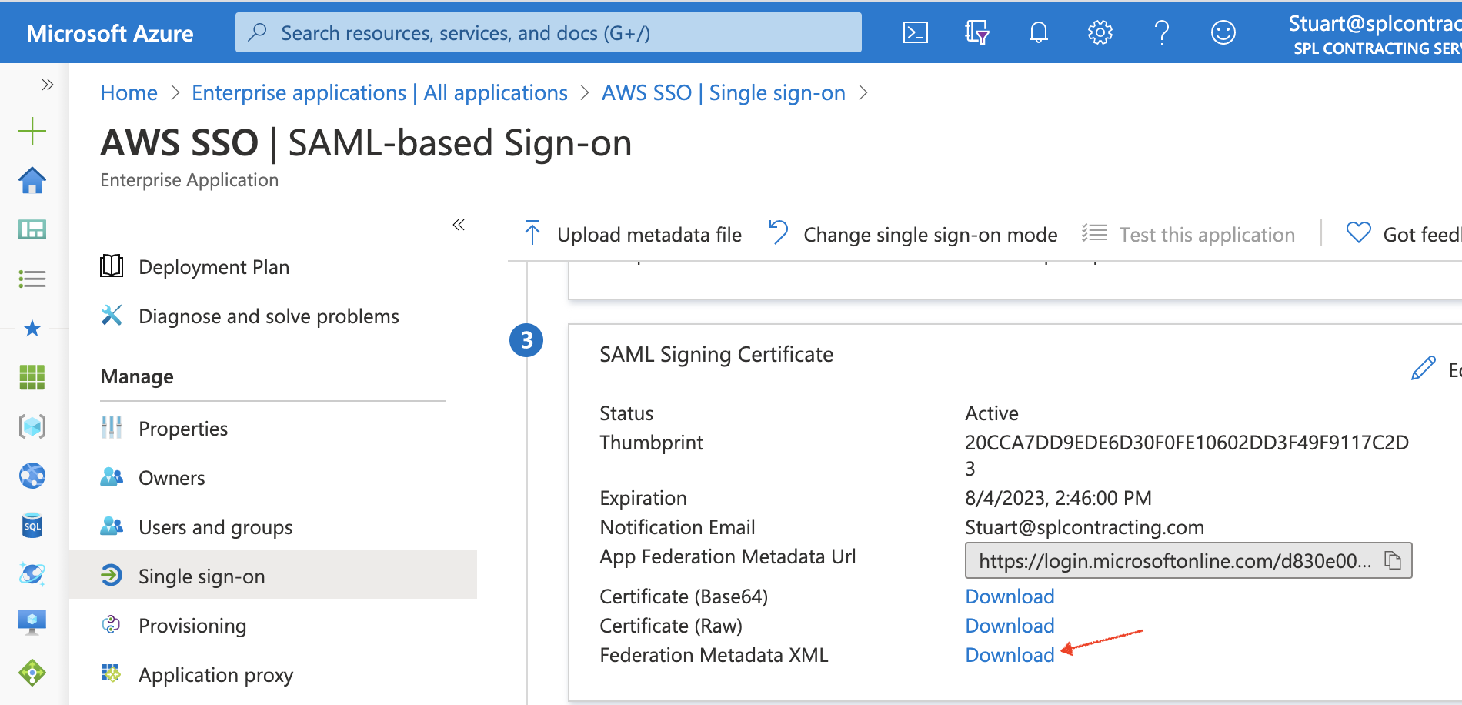
Task: Open Dashboard icon in sidebar
Action: [32, 229]
